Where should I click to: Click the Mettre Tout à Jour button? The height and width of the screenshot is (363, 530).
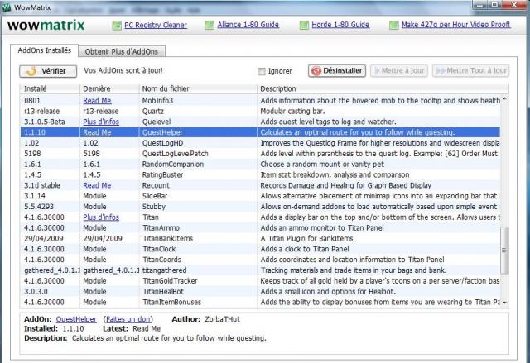[x=471, y=71]
